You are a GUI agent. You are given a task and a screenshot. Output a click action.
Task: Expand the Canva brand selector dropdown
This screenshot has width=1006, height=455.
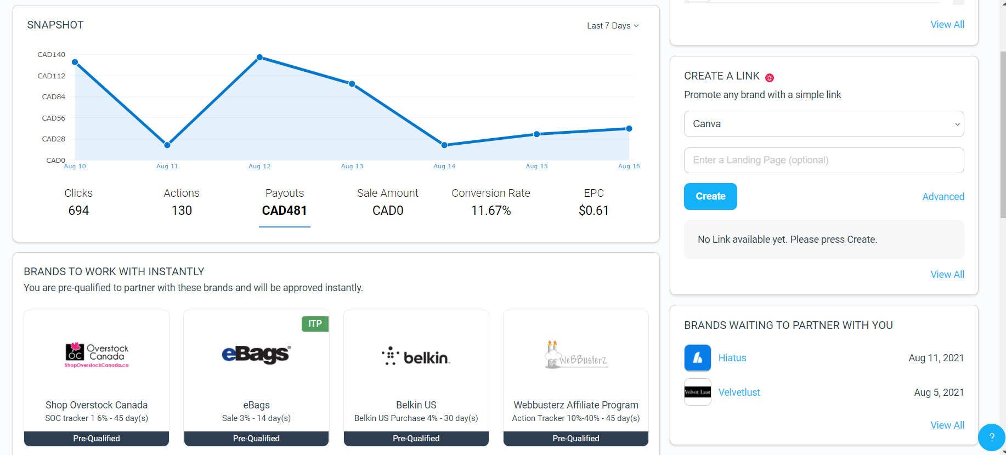pos(824,124)
